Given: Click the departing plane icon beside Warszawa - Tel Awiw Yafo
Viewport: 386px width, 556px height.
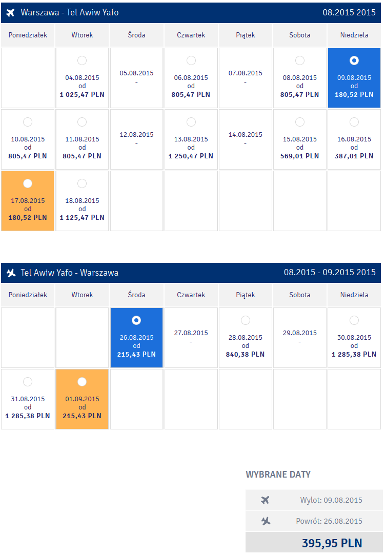Looking at the screenshot, I should pyautogui.click(x=11, y=12).
